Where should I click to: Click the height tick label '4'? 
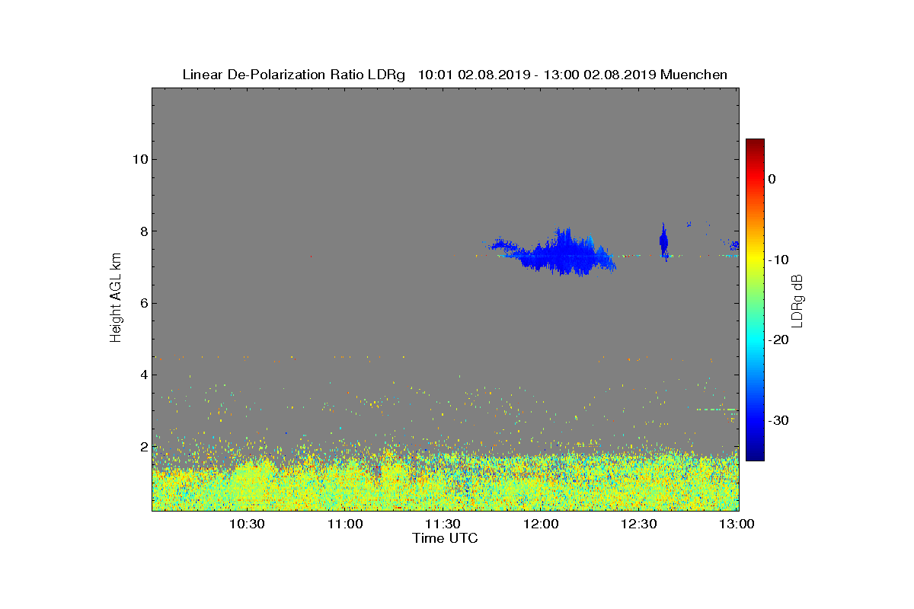[x=143, y=375]
